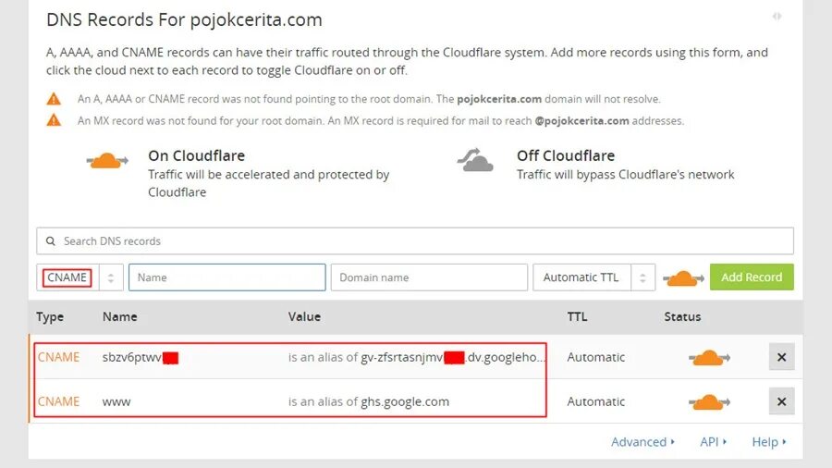Click the Name input field
The height and width of the screenshot is (468, 832).
point(227,277)
